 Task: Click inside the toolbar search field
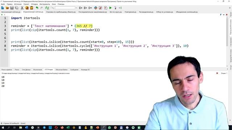coord(65,8)
